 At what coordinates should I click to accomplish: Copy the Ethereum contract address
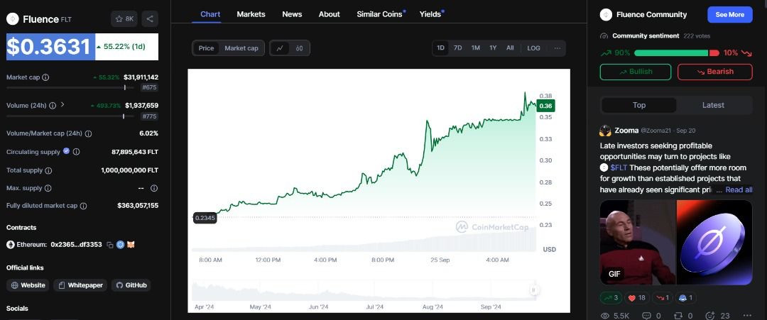pyautogui.click(x=110, y=245)
